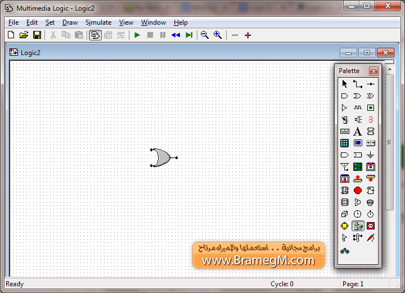
Task: Select the 01 counter component
Action: (371, 132)
